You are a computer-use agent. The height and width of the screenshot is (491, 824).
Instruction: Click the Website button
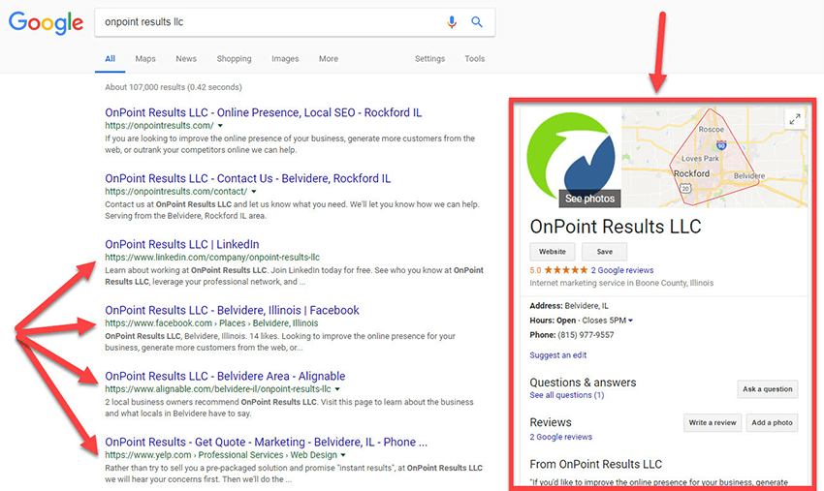553,252
